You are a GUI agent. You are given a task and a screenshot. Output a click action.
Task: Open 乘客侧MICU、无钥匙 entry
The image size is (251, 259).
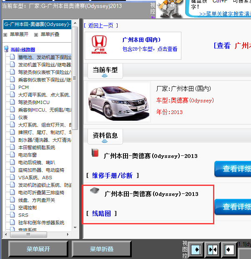click(45, 110)
